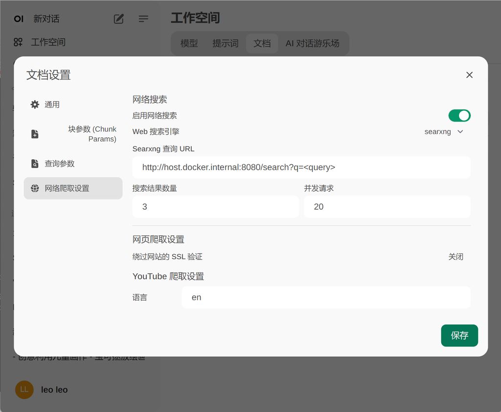Click the new chat edit icon
The width and height of the screenshot is (501, 412).
click(x=118, y=19)
